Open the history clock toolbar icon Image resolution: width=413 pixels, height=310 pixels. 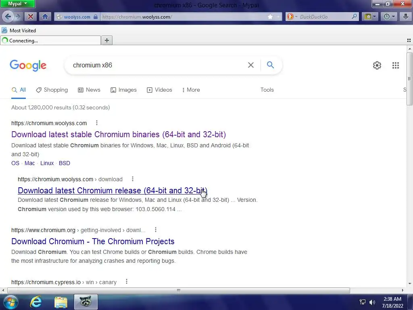coord(387,17)
